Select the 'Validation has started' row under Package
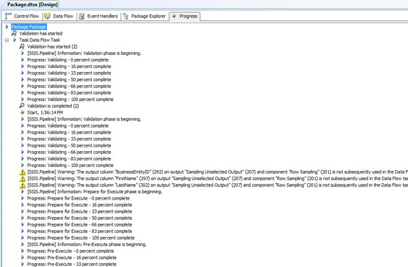This screenshot has width=408, height=267. [41, 33]
